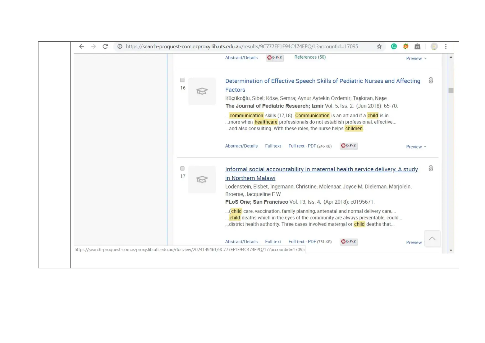This screenshot has width=485, height=343.
Task: Click the journal name 'The Journal of Pediatric Research; Izmir'
Action: coord(274,106)
